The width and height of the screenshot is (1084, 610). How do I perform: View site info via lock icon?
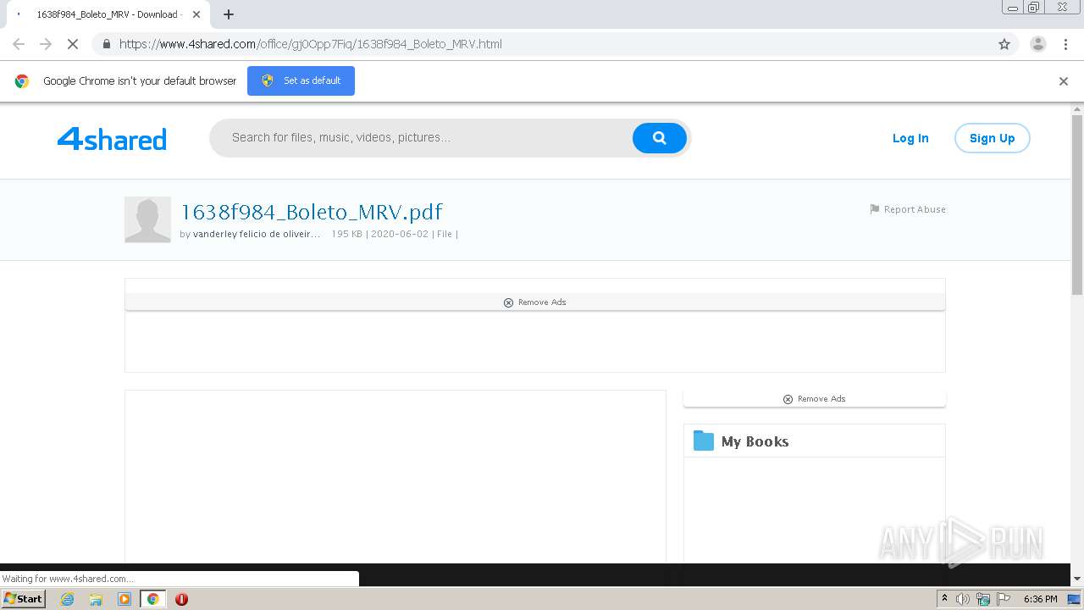tap(106, 44)
